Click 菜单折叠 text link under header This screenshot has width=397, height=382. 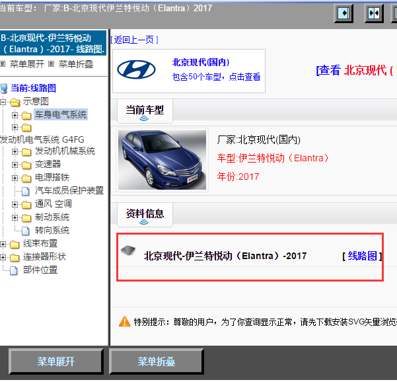[76, 64]
